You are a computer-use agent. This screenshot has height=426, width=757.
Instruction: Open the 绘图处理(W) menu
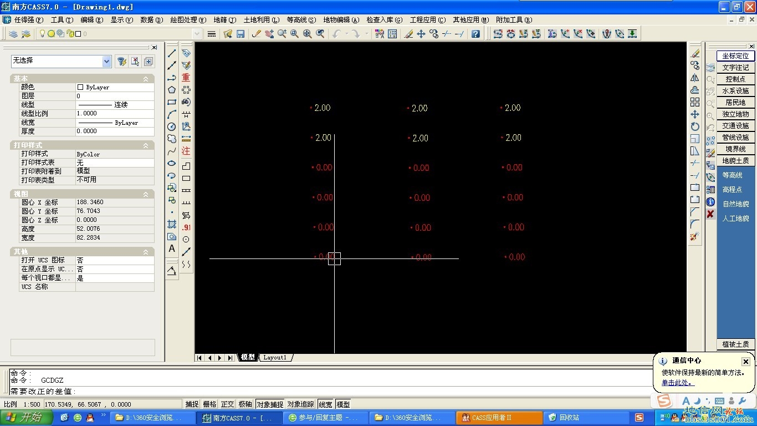pos(187,19)
